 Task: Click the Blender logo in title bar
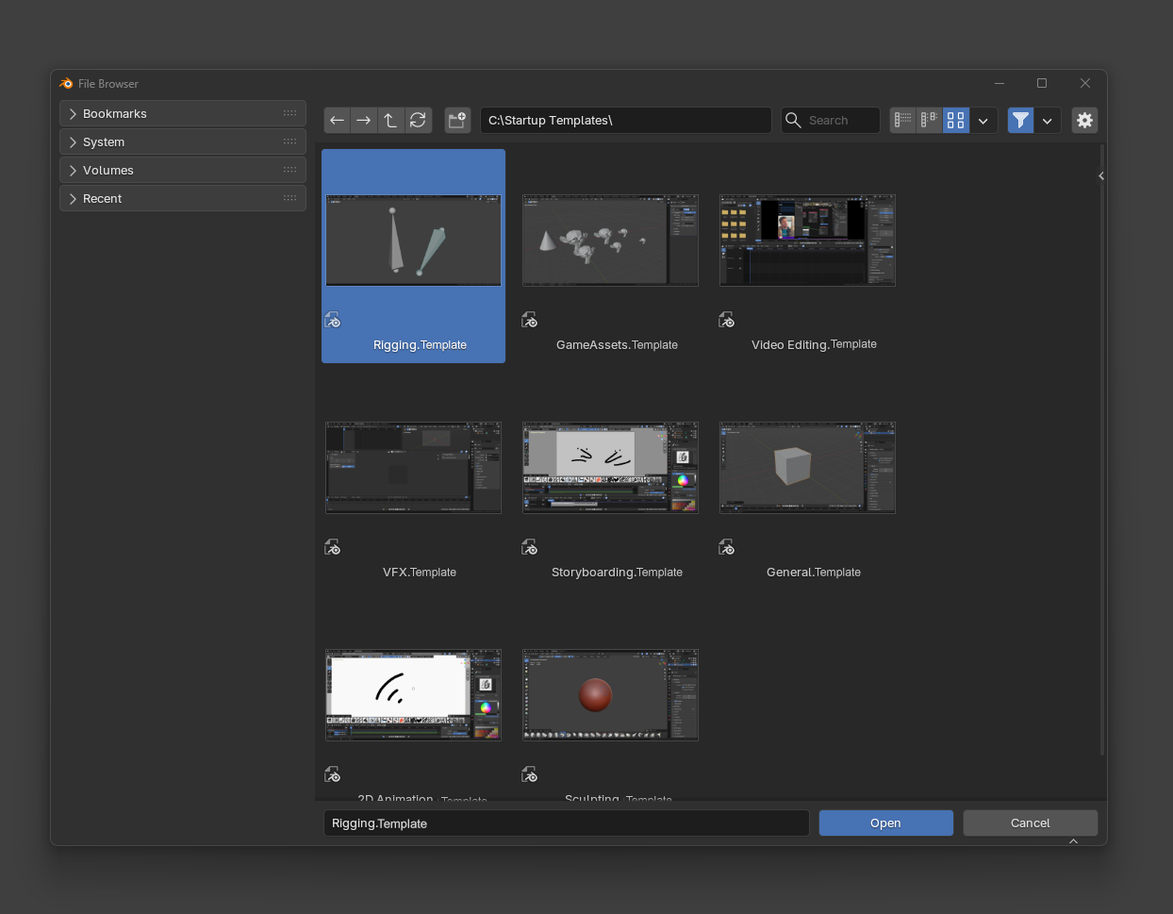pyautogui.click(x=66, y=83)
